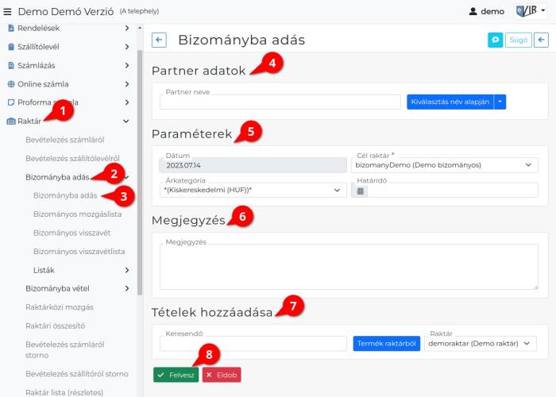This screenshot has height=397, width=556.
Task: Click the Online számla globe icon
Action: [11, 83]
